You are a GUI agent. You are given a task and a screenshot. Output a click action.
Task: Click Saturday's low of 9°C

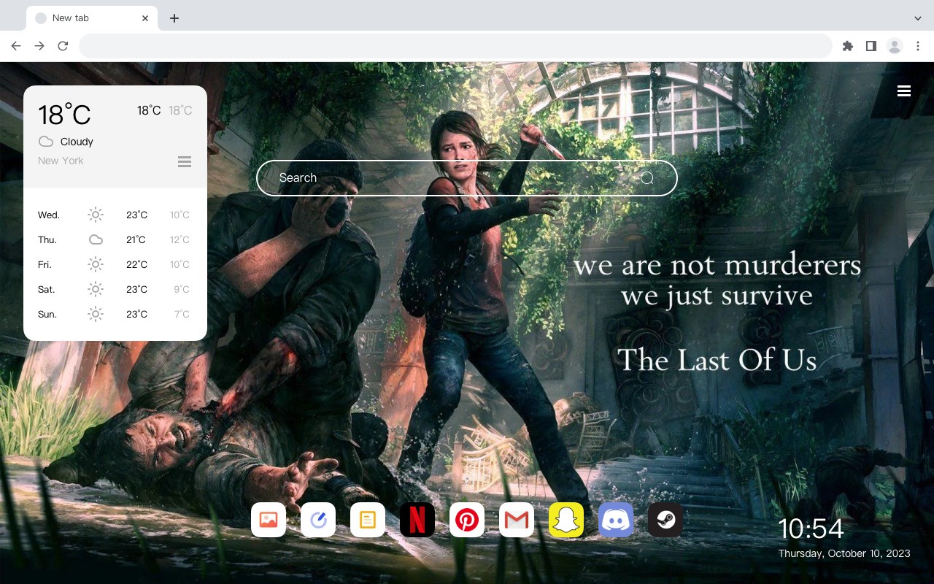tap(182, 289)
